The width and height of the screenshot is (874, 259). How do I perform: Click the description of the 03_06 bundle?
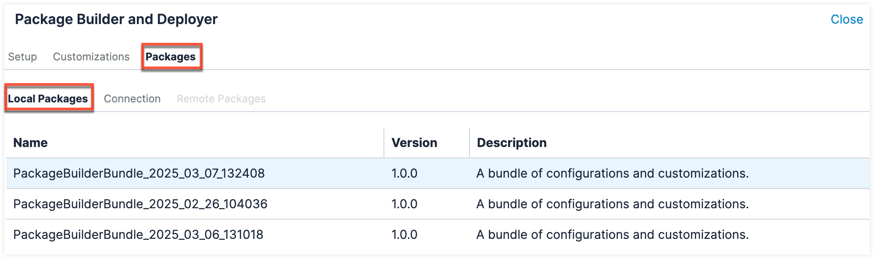coord(613,234)
